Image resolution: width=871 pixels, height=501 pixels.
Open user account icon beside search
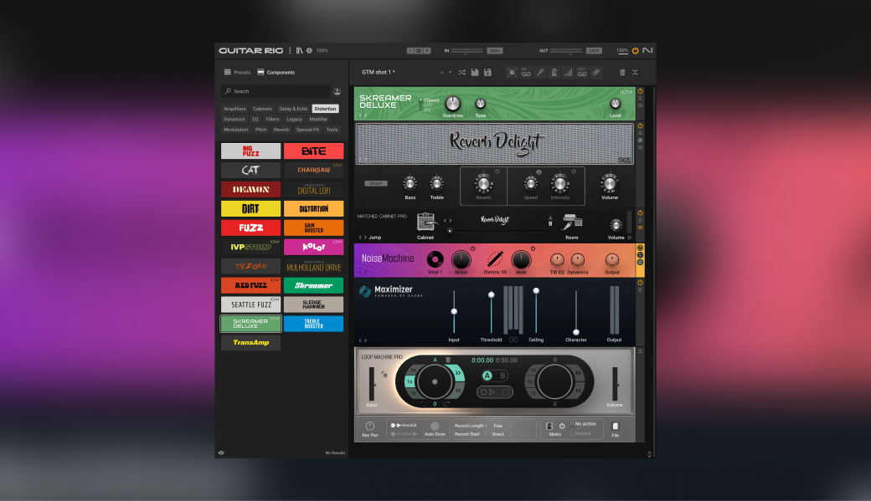point(338,91)
